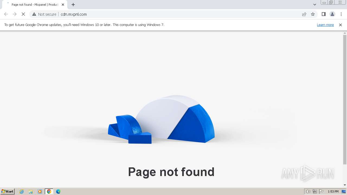Click the browser back arrow

point(6,14)
